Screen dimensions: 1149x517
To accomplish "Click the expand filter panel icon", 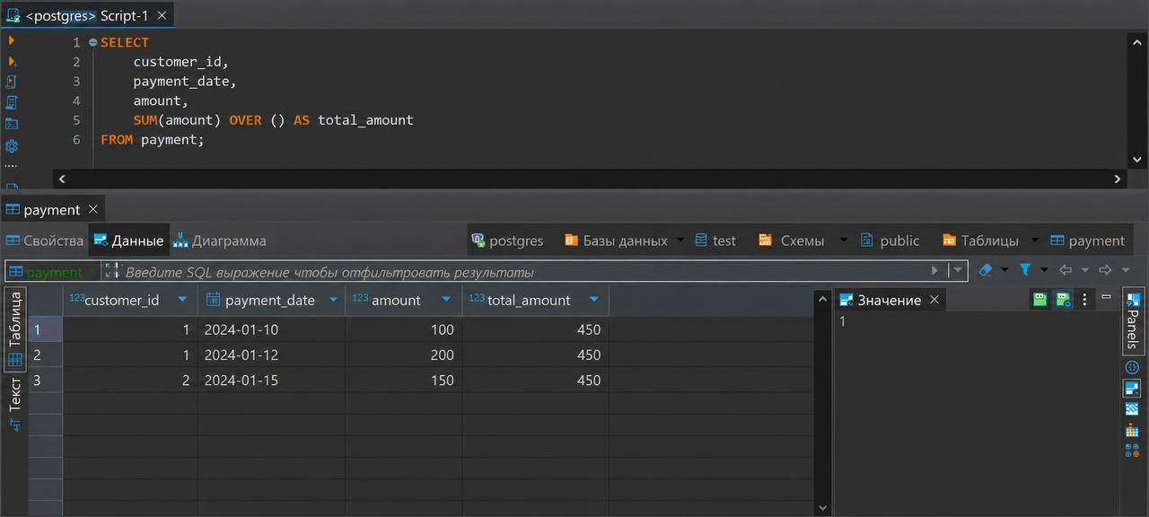I will (111, 270).
